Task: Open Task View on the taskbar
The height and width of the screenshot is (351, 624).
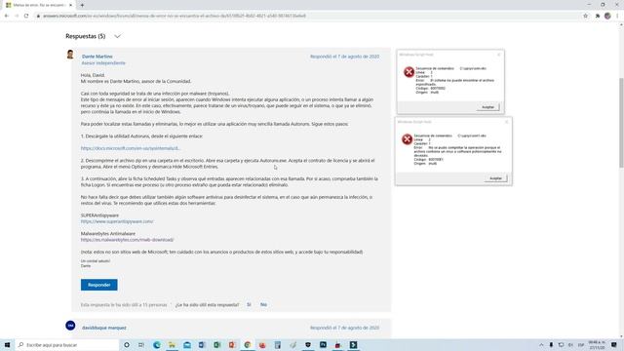Action: [x=141, y=344]
